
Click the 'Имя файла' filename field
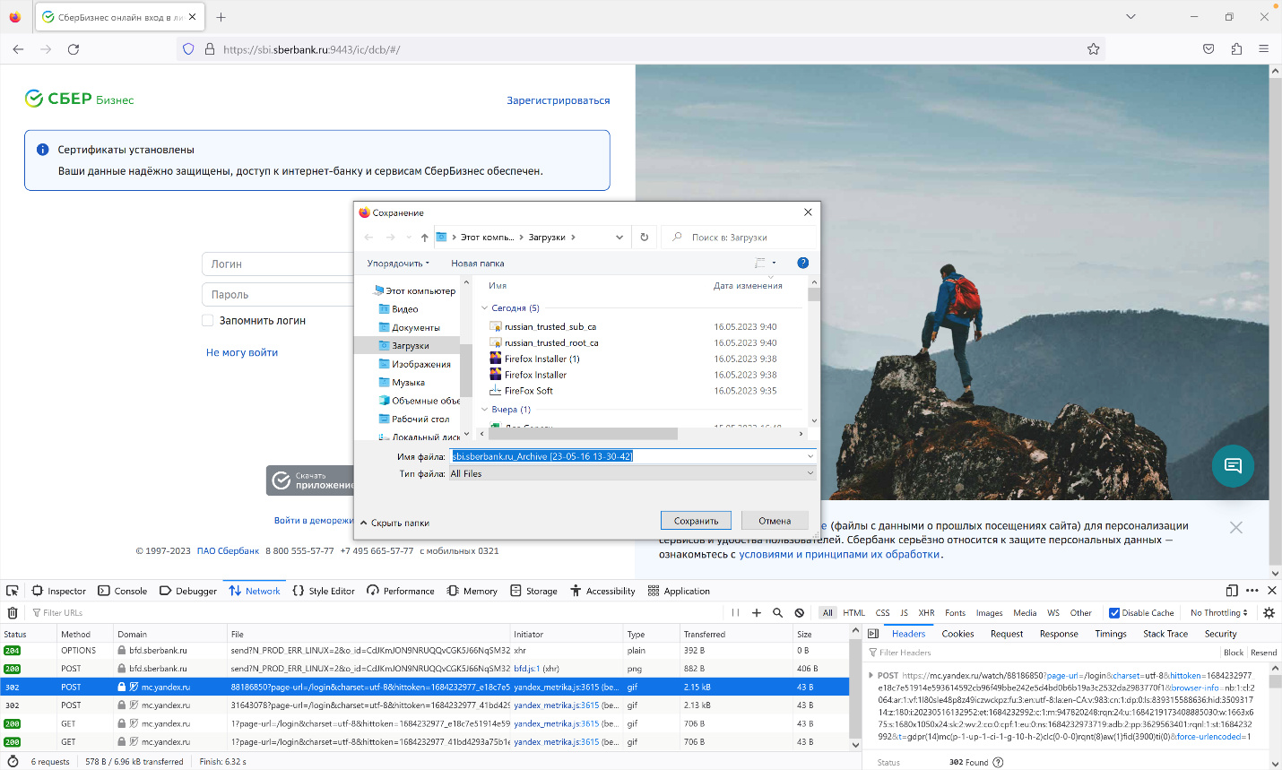click(x=633, y=456)
